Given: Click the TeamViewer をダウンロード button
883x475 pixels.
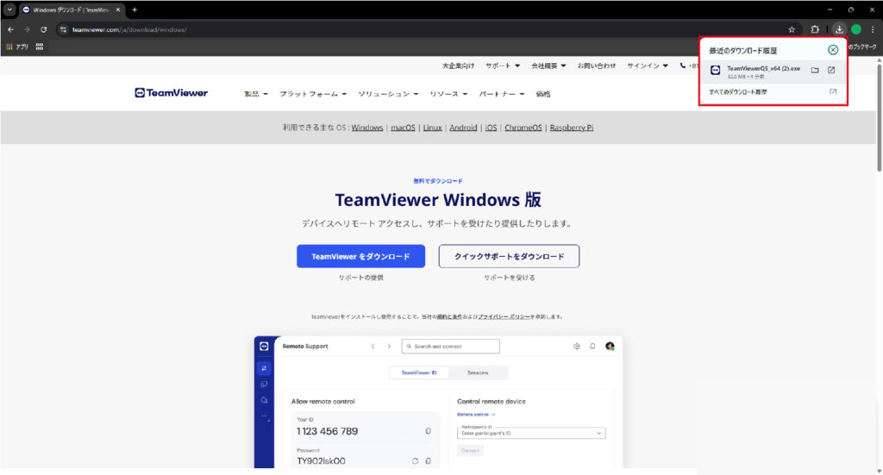Looking at the screenshot, I should click(360, 256).
